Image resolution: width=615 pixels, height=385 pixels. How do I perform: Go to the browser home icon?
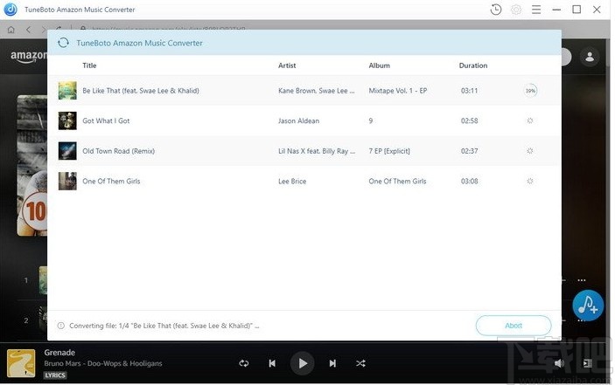[x=11, y=30]
